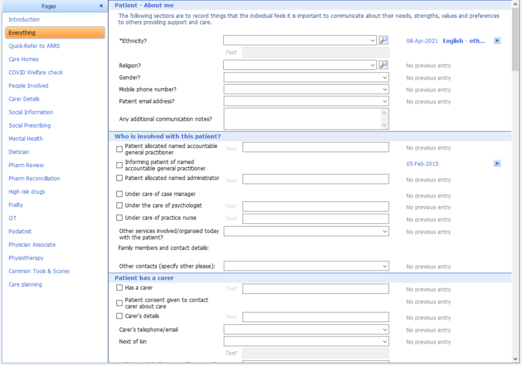Tick Patient consent given to contact carer

click(x=119, y=303)
